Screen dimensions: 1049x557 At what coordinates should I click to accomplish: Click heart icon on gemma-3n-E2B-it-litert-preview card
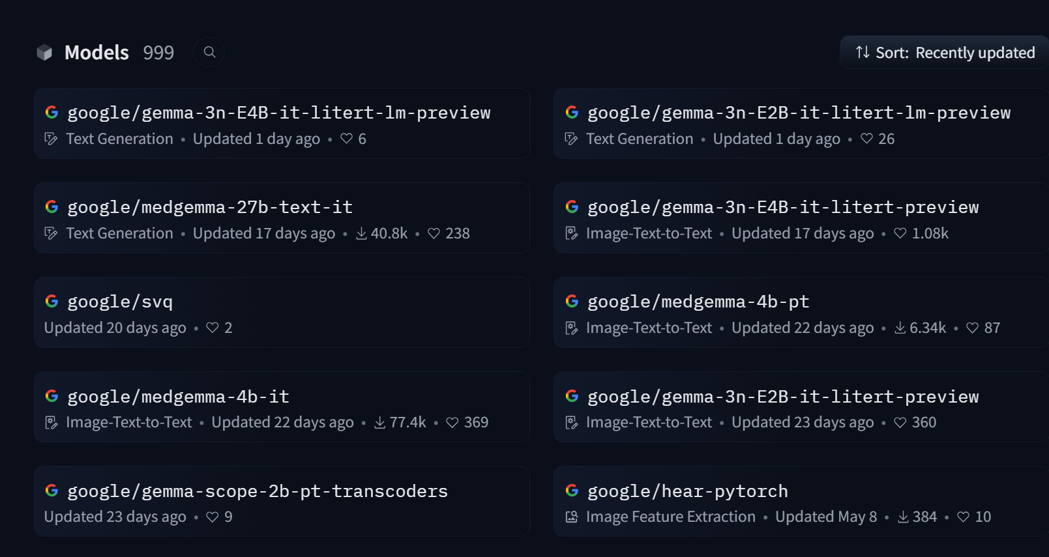click(x=900, y=422)
